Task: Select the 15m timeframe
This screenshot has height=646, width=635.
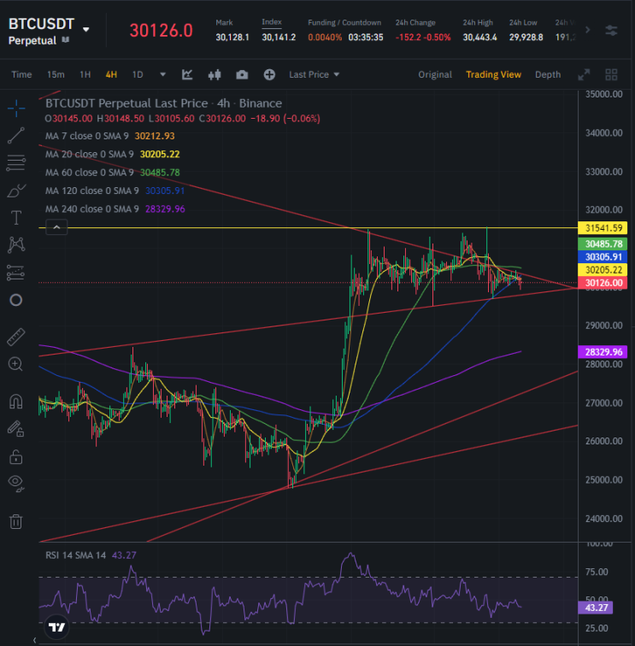Action: point(56,74)
